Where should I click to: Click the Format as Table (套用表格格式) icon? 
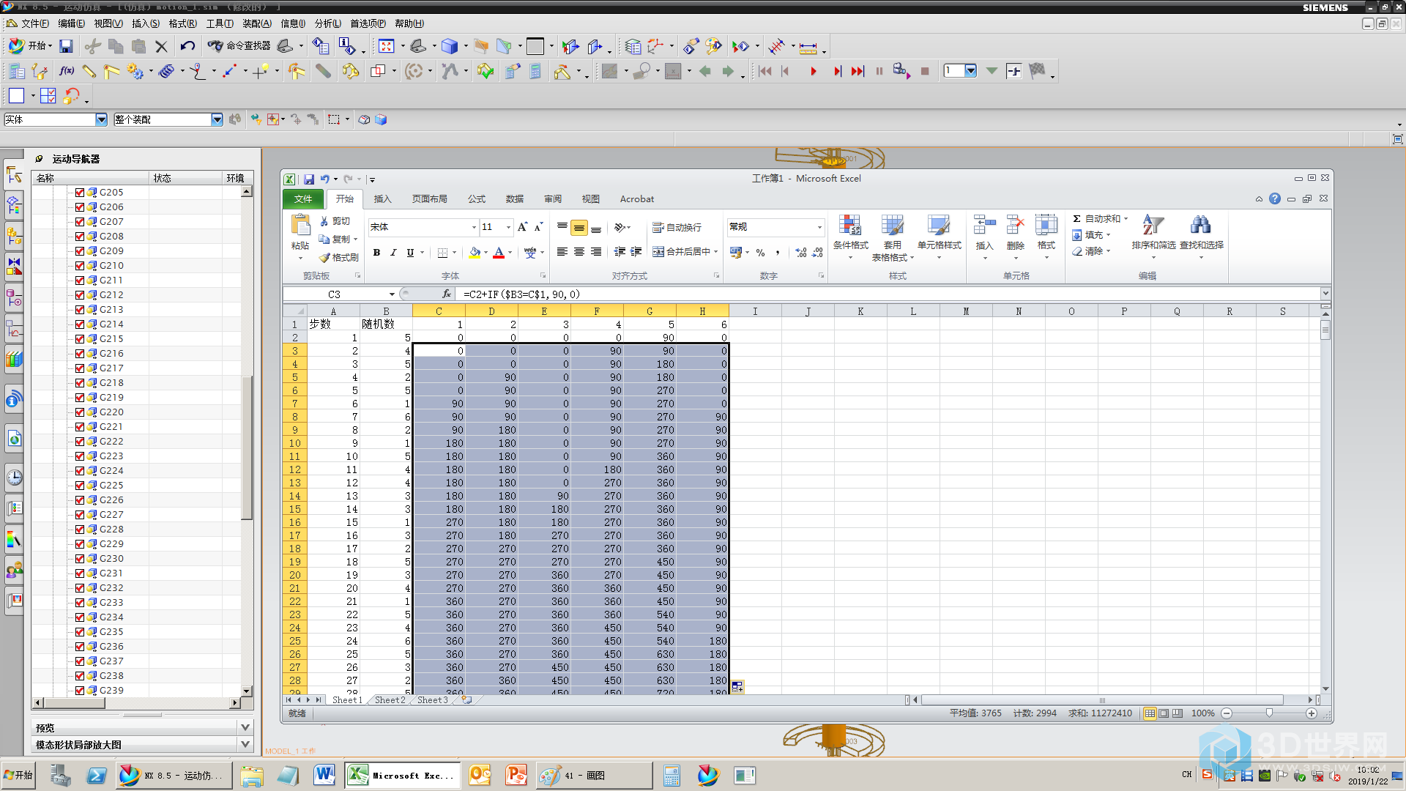click(x=892, y=226)
